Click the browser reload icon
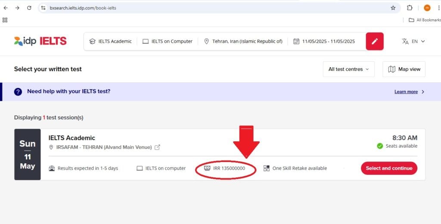441x224 pixels. pos(29,8)
